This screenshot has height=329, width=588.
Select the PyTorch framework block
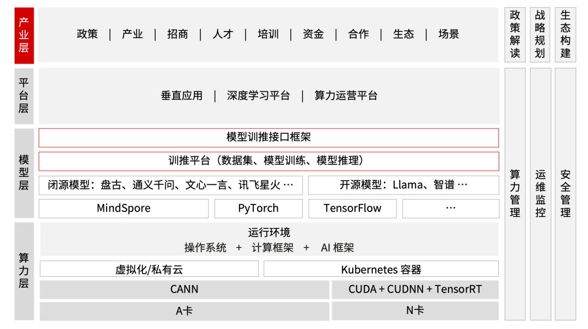(258, 208)
